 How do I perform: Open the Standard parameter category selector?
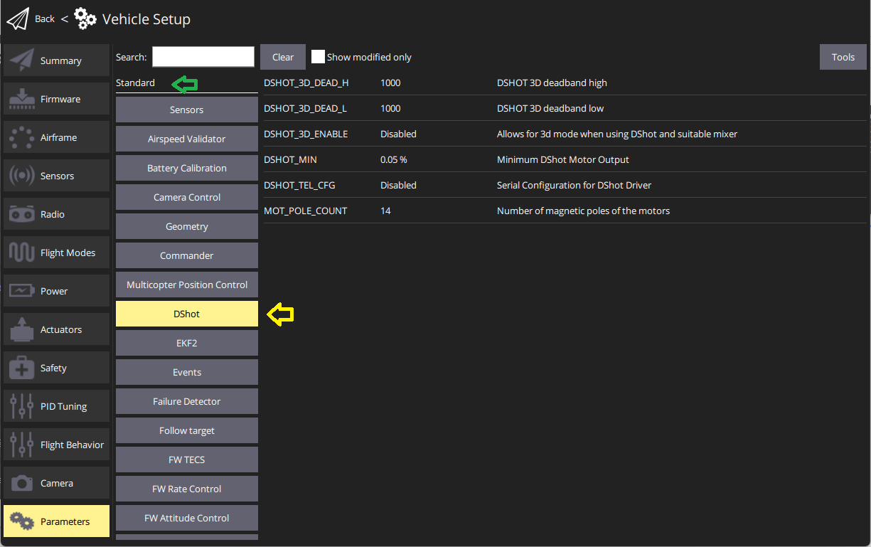click(x=136, y=83)
